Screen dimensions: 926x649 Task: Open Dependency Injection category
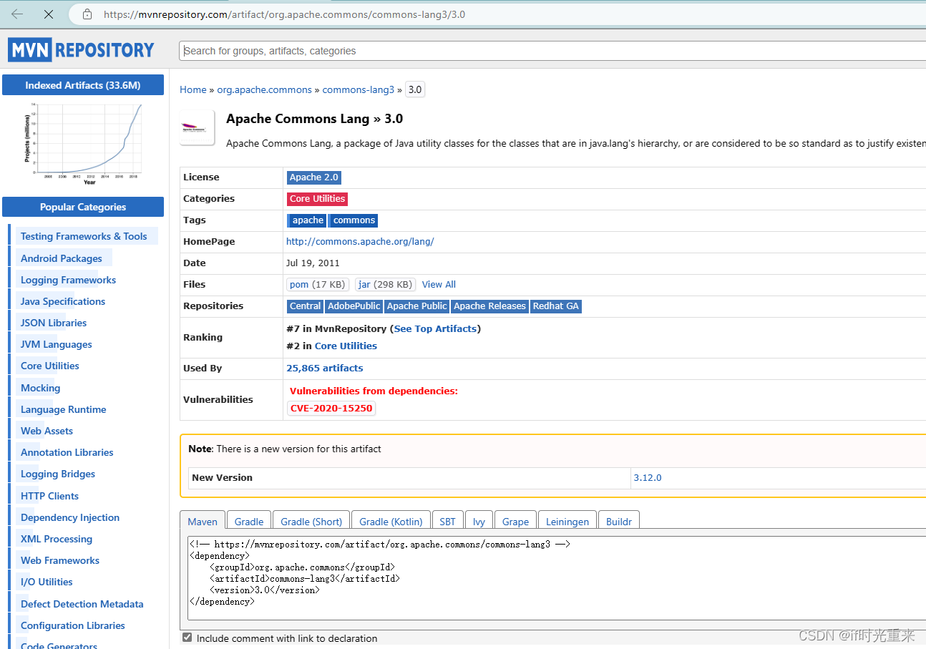coord(70,517)
